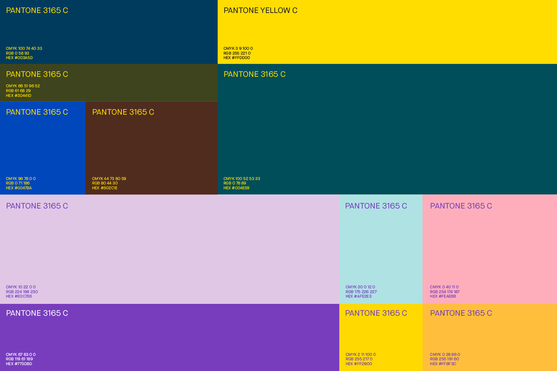Click the value CMYK 44 73 80 59
The image size is (557, 371).
109,179
